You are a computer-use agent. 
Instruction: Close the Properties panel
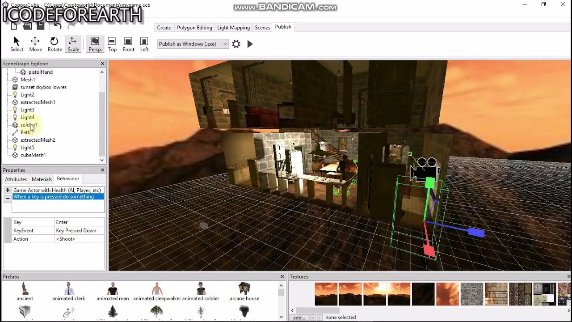click(x=102, y=170)
